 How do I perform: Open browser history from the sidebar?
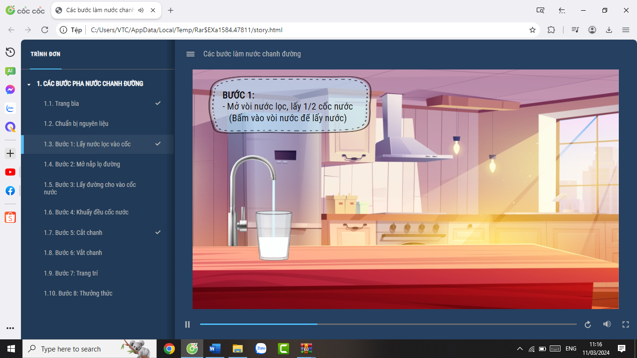[10, 52]
